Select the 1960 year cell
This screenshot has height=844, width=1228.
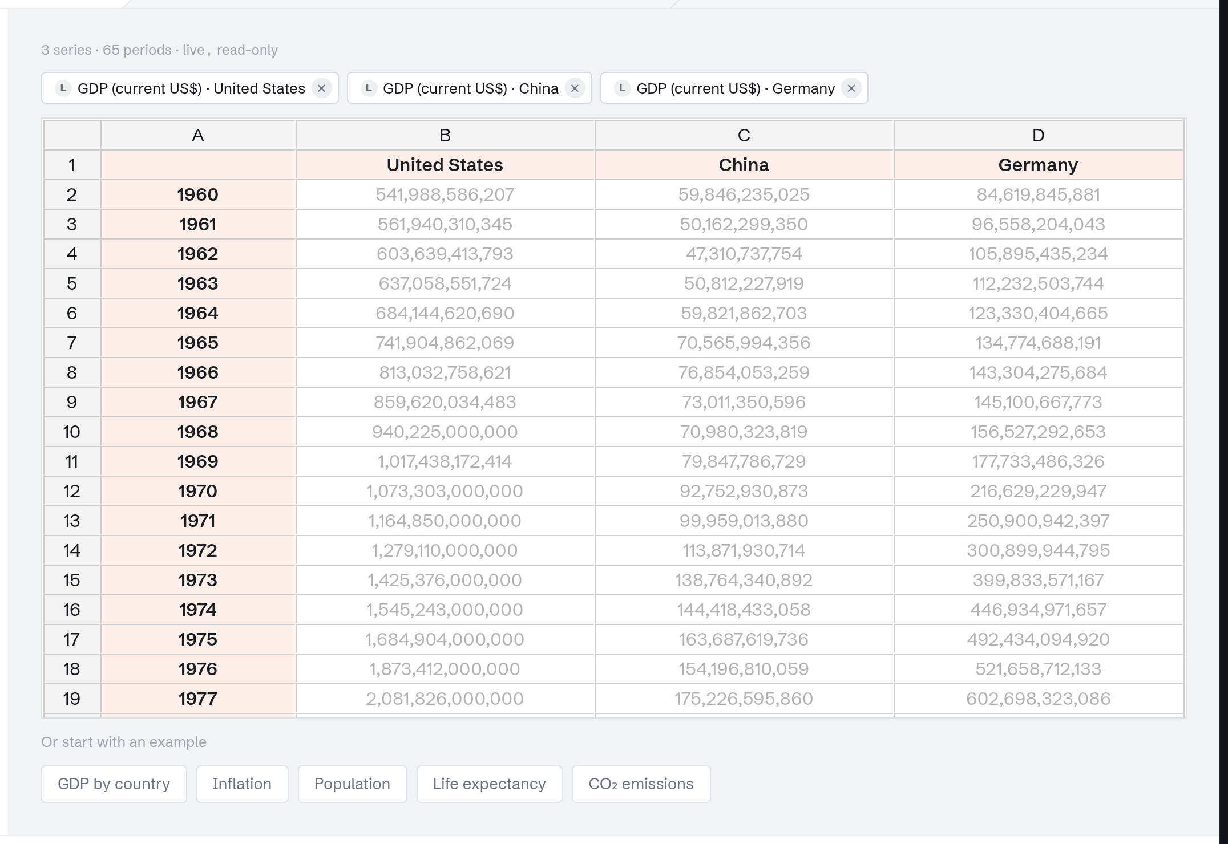(198, 194)
